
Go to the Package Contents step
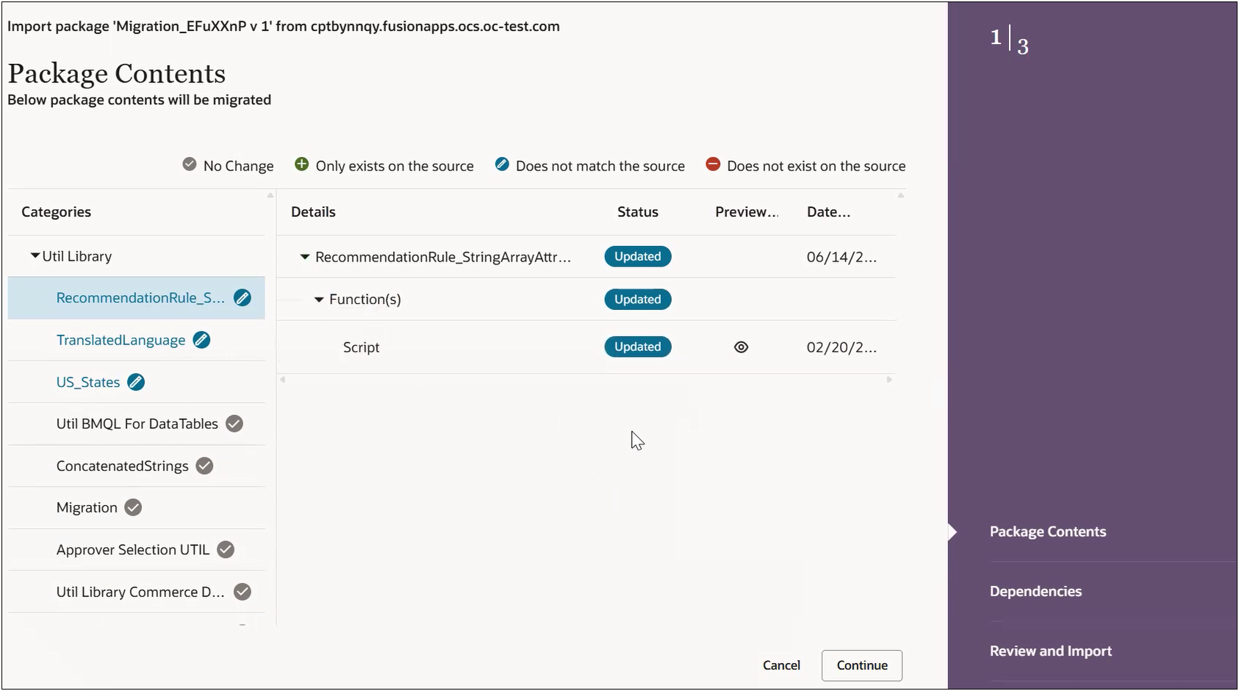click(1047, 532)
